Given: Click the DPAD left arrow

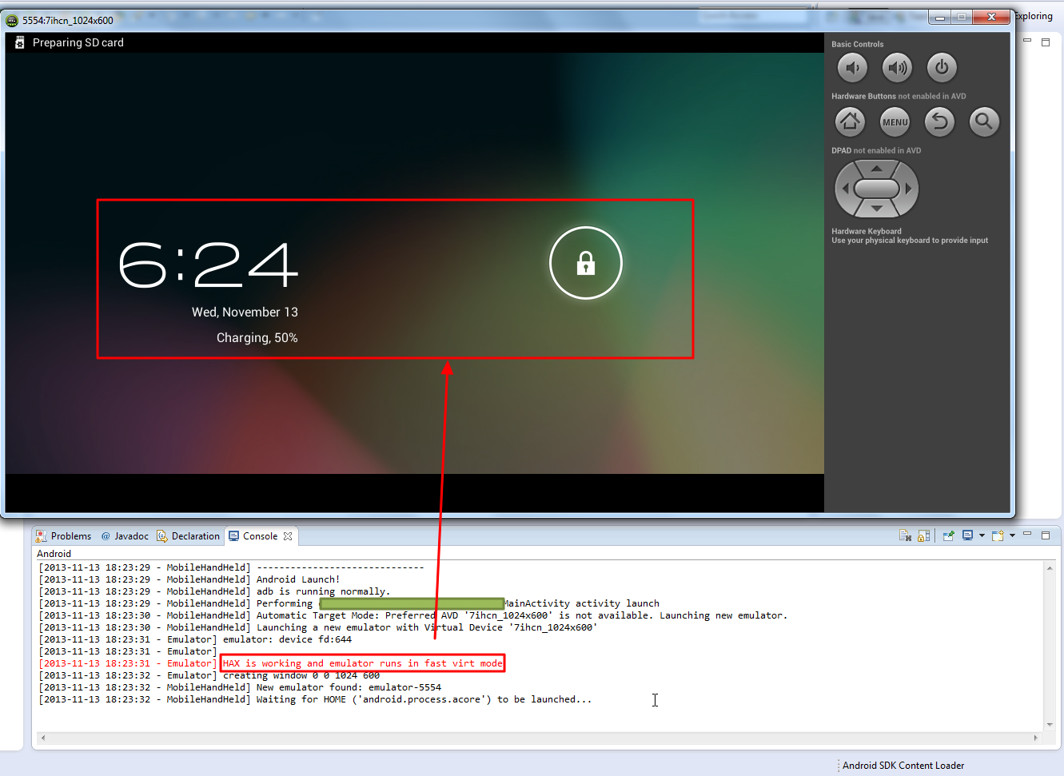Looking at the screenshot, I should point(845,189).
